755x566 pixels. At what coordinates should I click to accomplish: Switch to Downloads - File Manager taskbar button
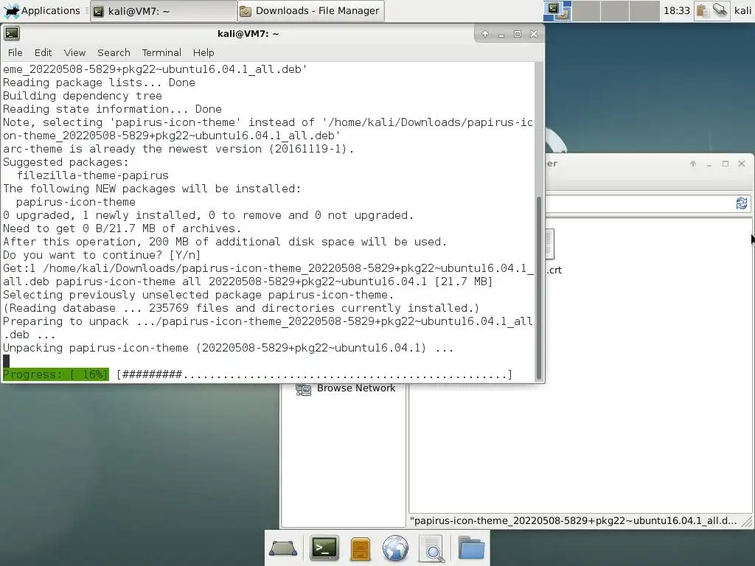[x=311, y=11]
